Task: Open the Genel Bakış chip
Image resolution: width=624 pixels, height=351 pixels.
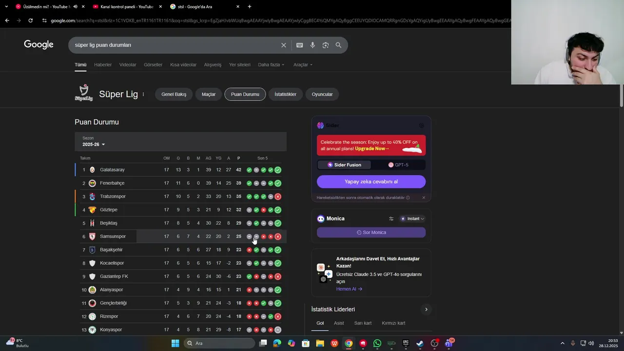Action: [x=174, y=95]
